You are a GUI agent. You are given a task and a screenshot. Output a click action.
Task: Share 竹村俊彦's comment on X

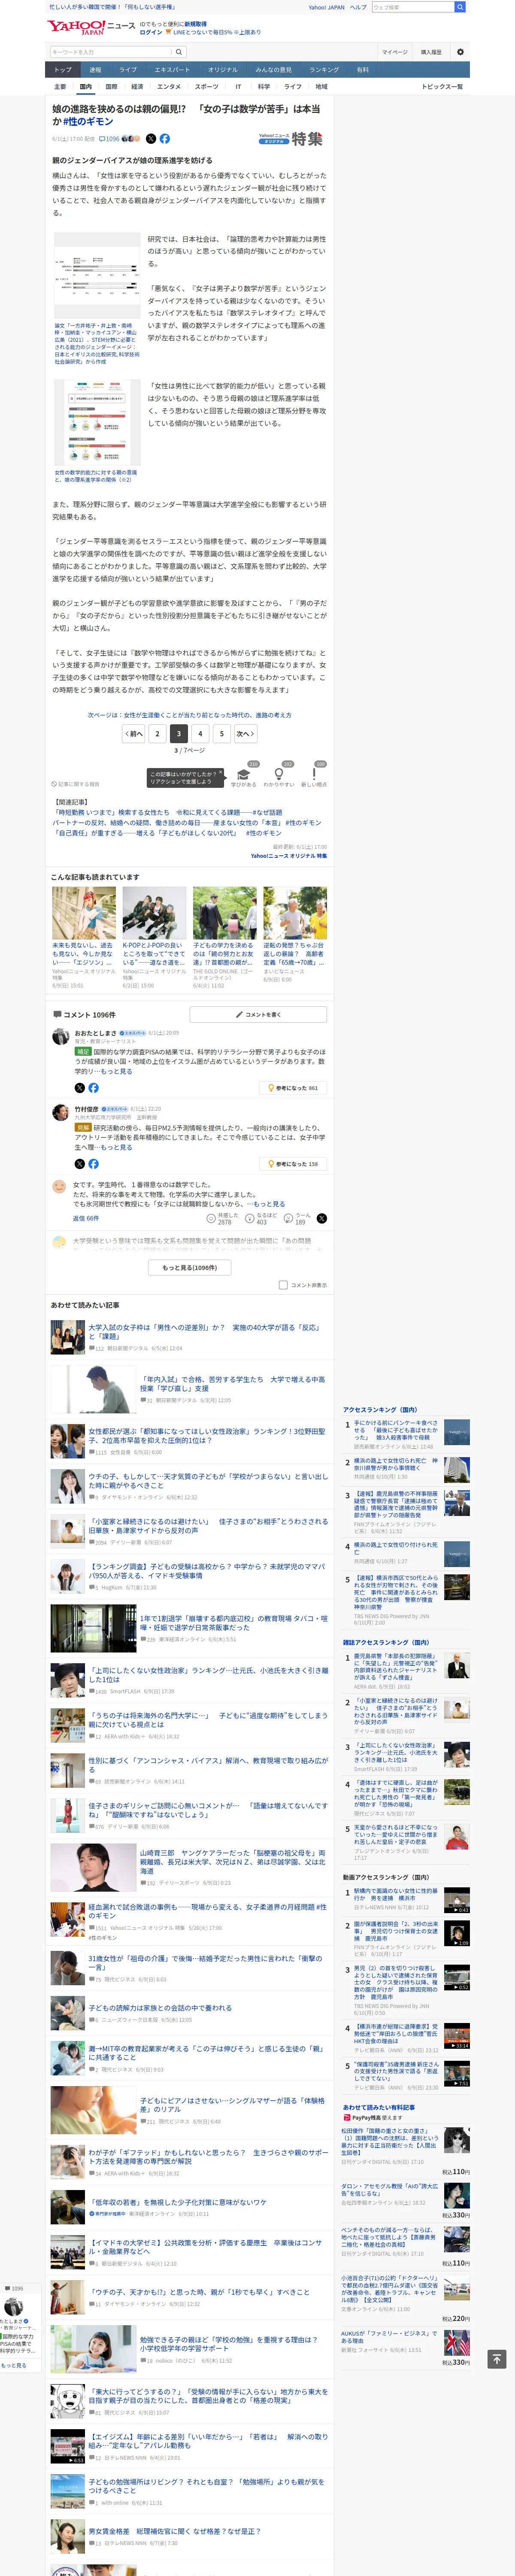tap(80, 1164)
